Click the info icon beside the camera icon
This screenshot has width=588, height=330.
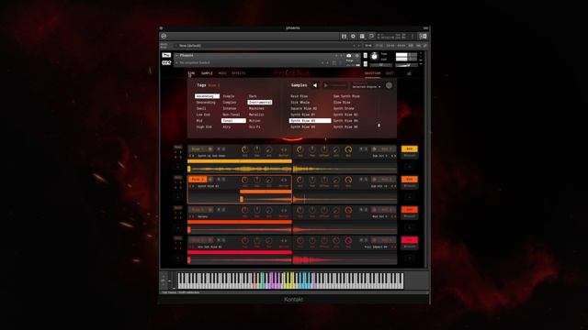pyautogui.click(x=357, y=55)
